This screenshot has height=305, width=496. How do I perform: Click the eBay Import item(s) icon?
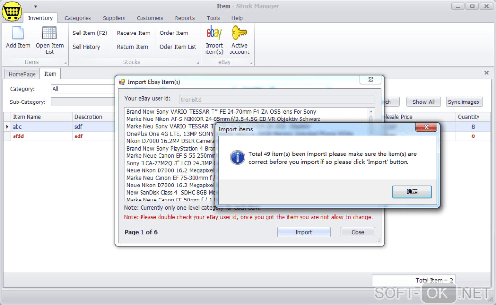[214, 33]
